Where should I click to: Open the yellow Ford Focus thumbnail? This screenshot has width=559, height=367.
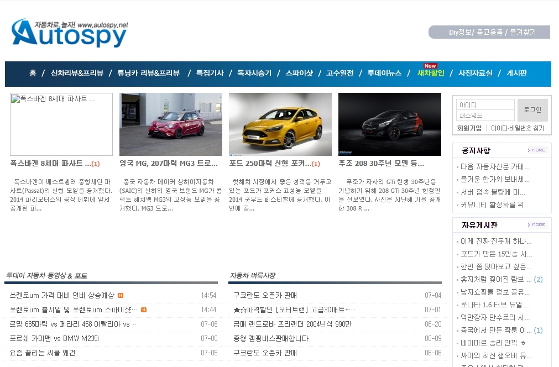point(280,124)
